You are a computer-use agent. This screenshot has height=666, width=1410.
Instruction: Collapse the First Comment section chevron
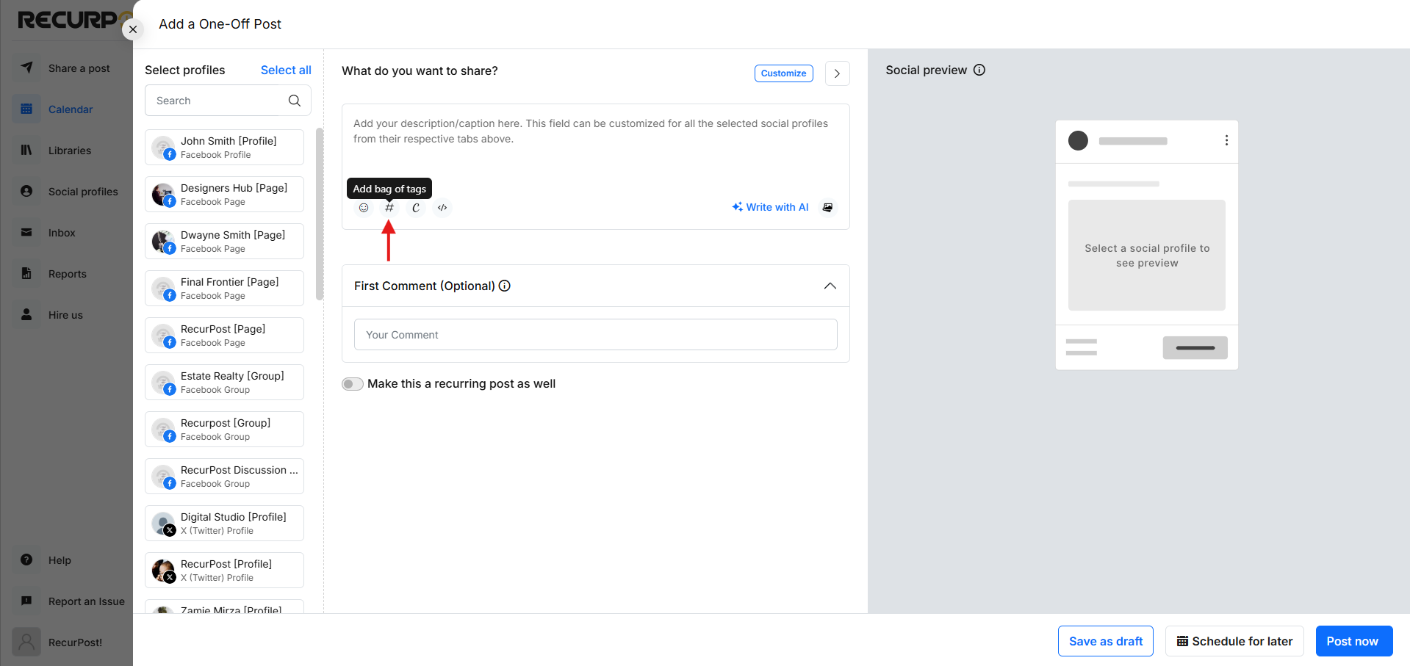coord(830,286)
